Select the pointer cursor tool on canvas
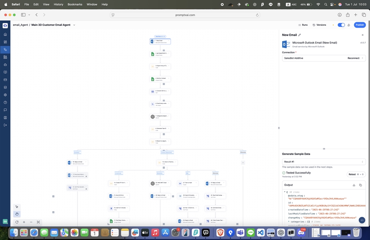This screenshot has width=370, height=240. click(x=17, y=207)
